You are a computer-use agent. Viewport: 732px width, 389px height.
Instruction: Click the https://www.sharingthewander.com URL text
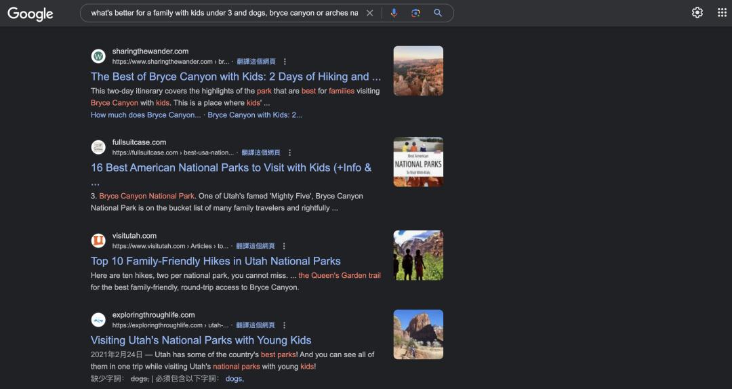[x=170, y=62]
